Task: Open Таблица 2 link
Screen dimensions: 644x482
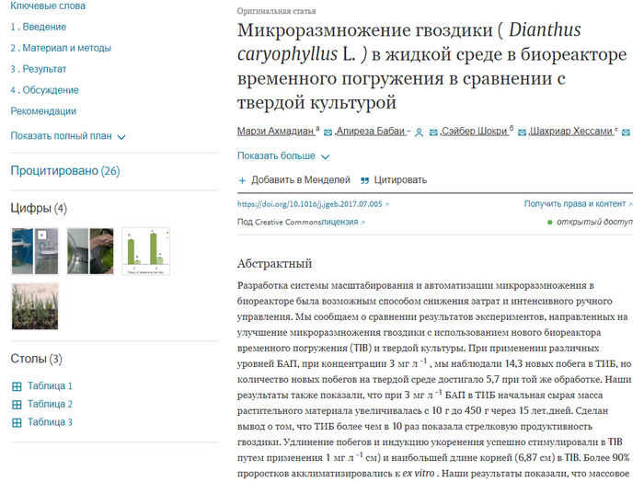Action: coord(50,404)
